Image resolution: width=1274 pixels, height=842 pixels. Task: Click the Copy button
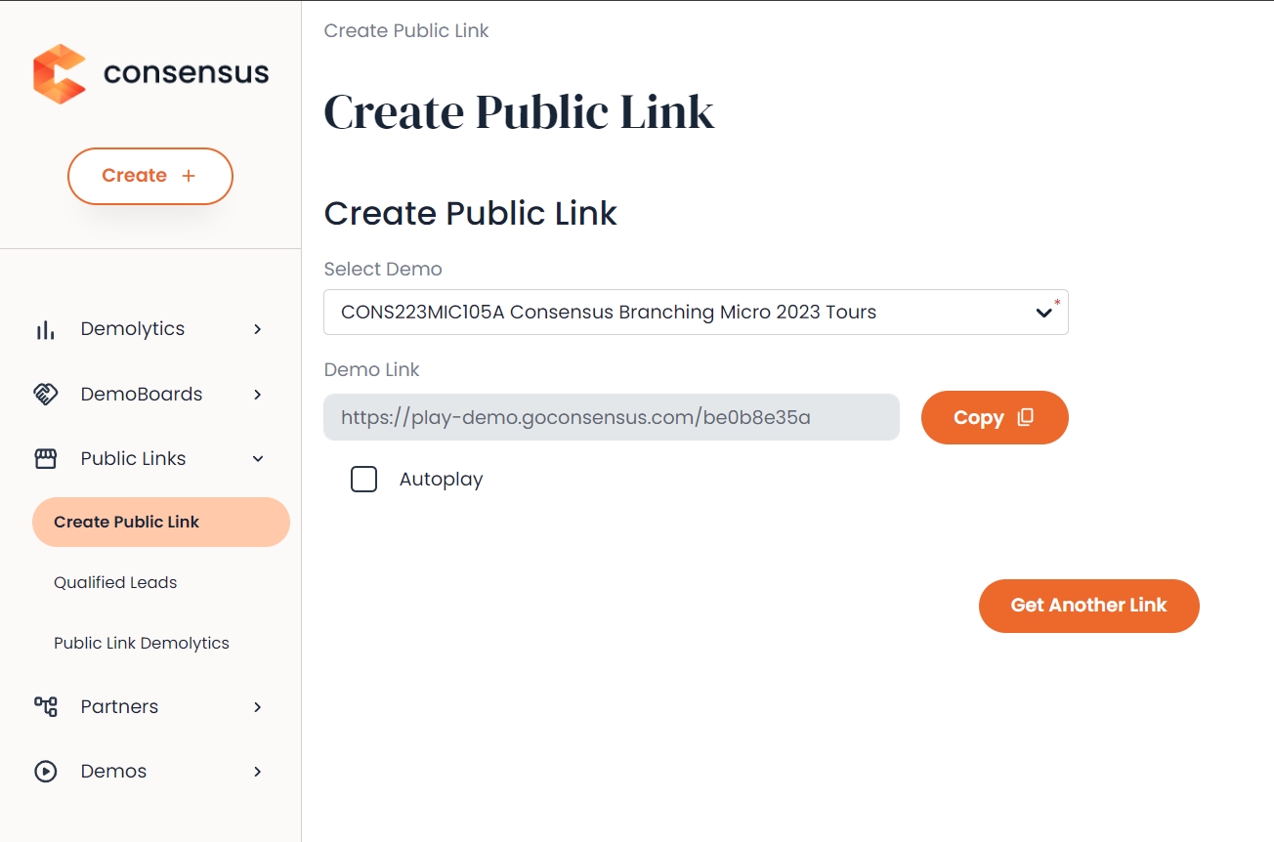point(994,417)
